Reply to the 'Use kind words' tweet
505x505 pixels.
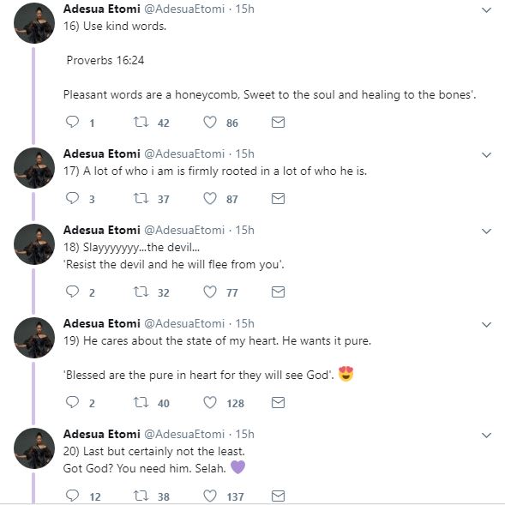point(72,122)
